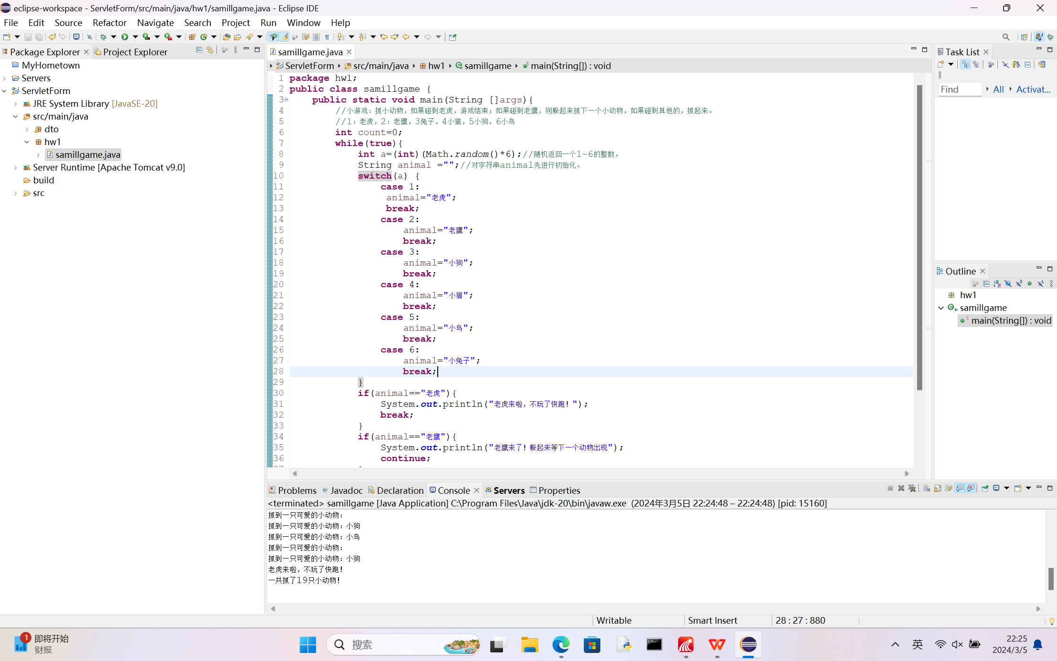Expand the dto package node

(27, 129)
